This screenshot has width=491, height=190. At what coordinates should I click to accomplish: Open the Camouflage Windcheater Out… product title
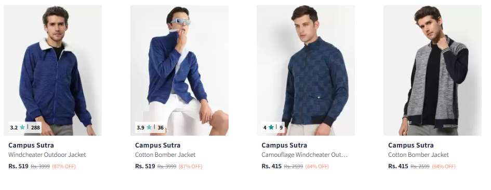304,155
